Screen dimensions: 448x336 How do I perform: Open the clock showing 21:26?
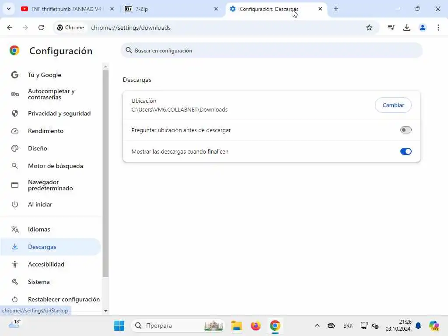(x=399, y=325)
